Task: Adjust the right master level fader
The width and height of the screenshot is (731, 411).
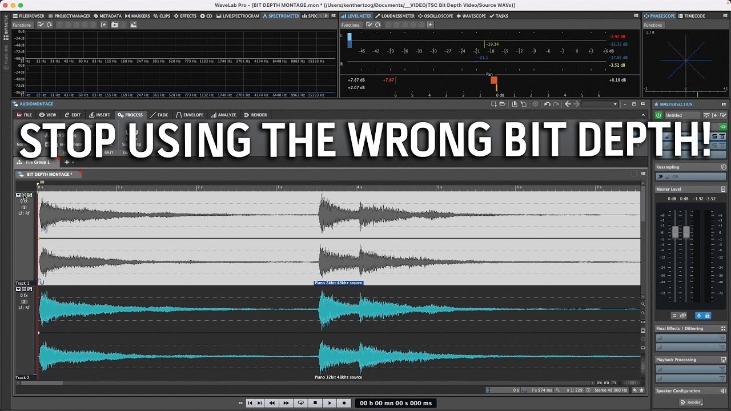Action: 686,232
